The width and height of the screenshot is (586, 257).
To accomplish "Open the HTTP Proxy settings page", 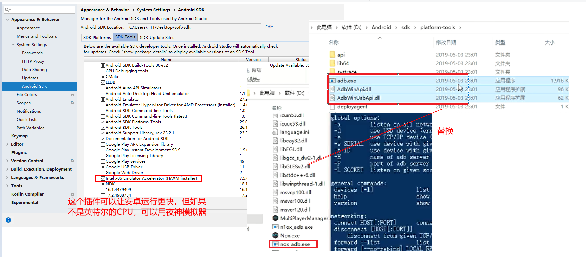I will click(33, 61).
